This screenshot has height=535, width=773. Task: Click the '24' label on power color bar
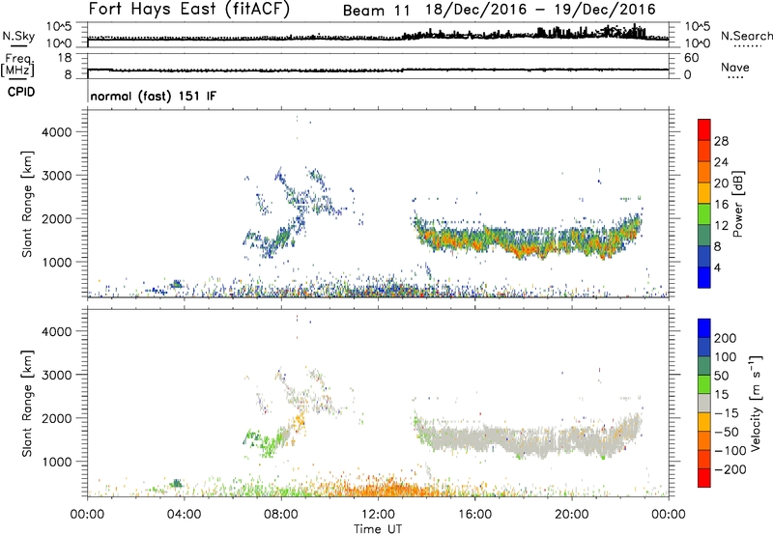[x=721, y=162]
